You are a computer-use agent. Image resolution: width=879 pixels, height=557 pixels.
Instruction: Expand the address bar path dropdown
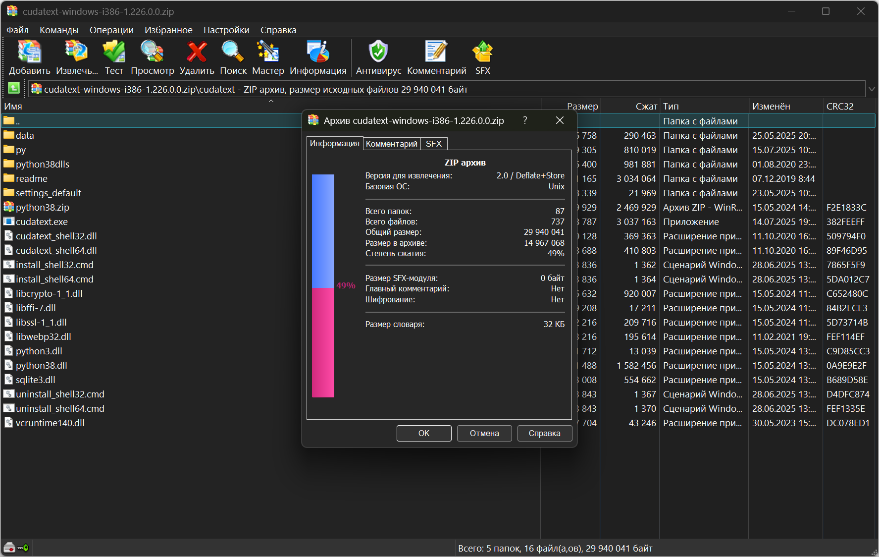pyautogui.click(x=872, y=89)
